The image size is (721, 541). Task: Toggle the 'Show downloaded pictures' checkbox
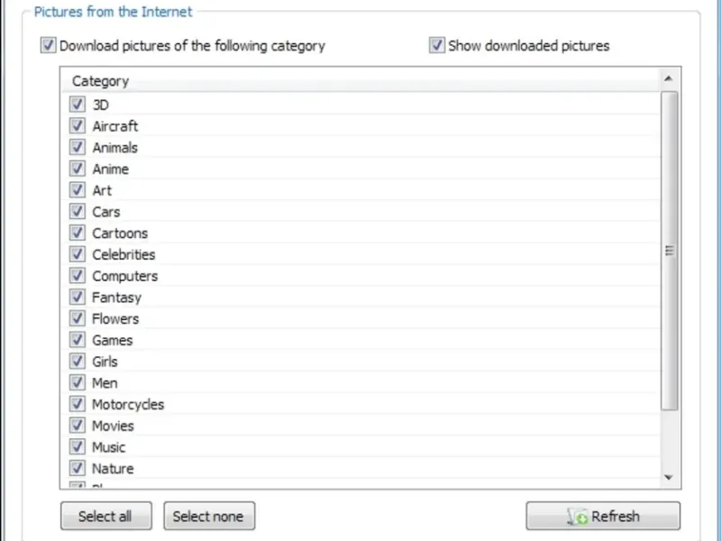437,45
